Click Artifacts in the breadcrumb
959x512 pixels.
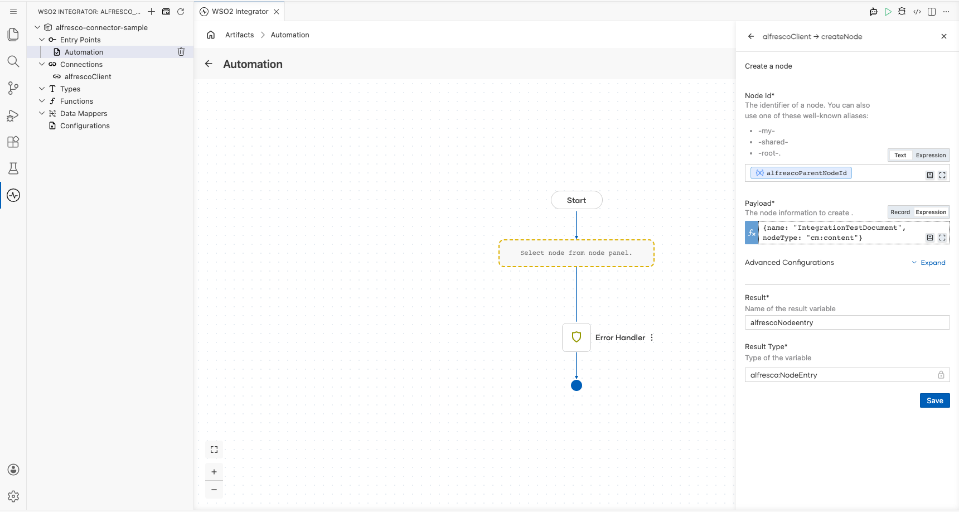coord(240,35)
